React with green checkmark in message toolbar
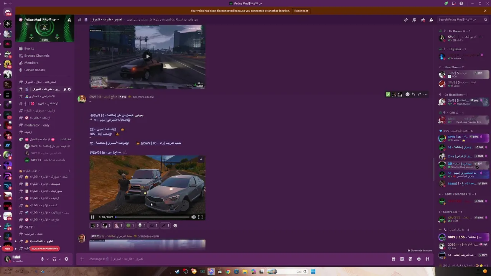Screen dimensions: 491x276 point(388,94)
